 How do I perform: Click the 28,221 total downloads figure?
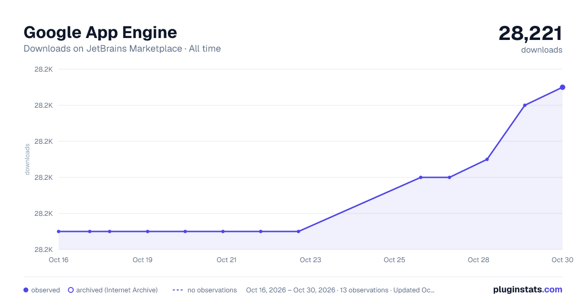click(530, 33)
